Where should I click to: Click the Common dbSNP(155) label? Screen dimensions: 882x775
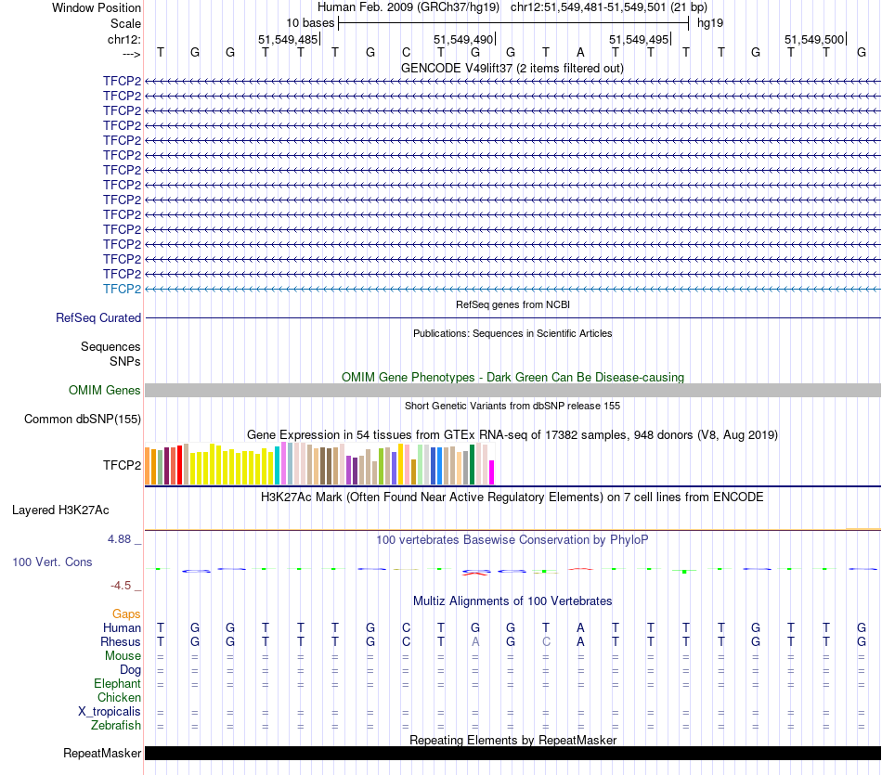tap(83, 419)
